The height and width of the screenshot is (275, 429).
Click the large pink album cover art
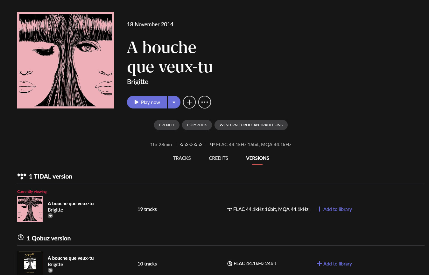[66, 60]
